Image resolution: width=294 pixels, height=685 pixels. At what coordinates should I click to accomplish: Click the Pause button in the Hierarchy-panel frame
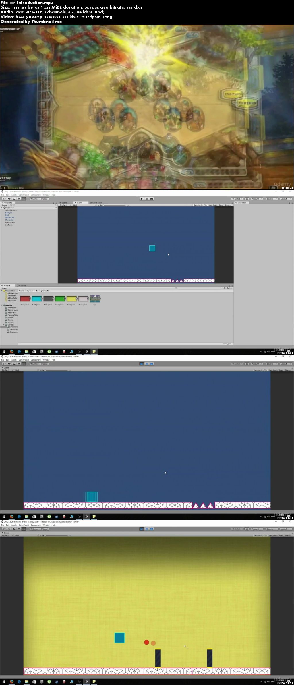[x=147, y=199]
